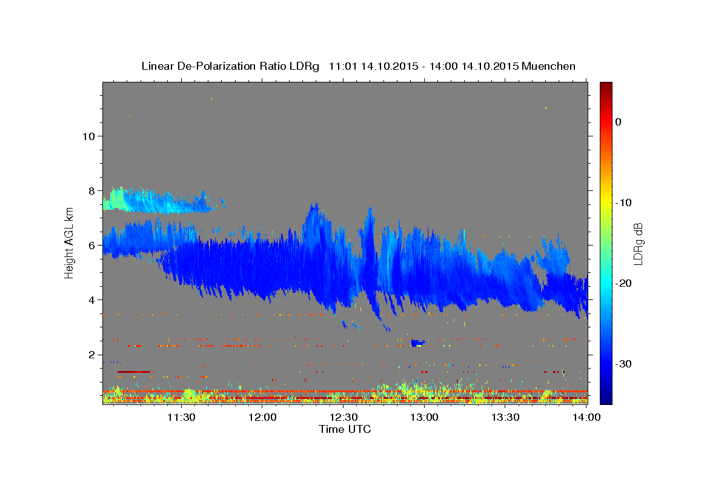Click the height tick label 10
The height and width of the screenshot is (485, 727).
coord(88,136)
